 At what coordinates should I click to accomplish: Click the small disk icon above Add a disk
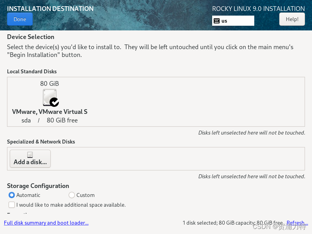[x=30, y=155]
